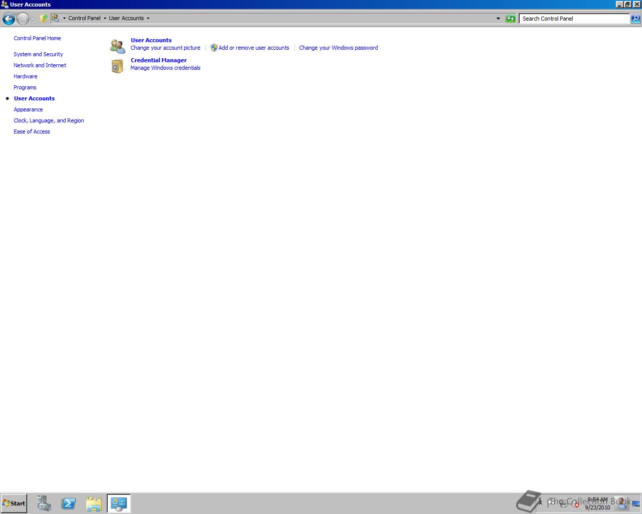Image resolution: width=642 pixels, height=514 pixels.
Task: Focus the Search Control Panel field
Action: (574, 19)
